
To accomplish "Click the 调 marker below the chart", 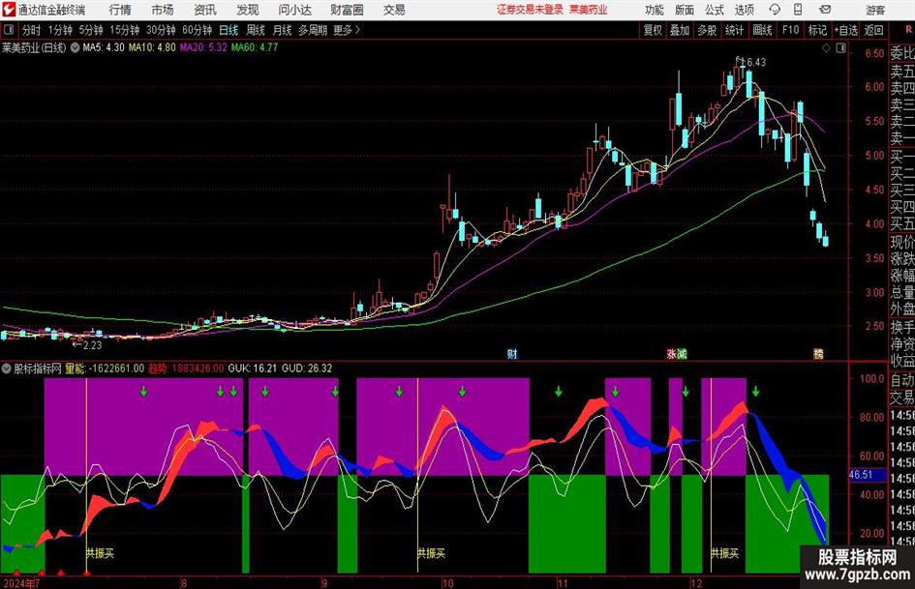I will [682, 353].
